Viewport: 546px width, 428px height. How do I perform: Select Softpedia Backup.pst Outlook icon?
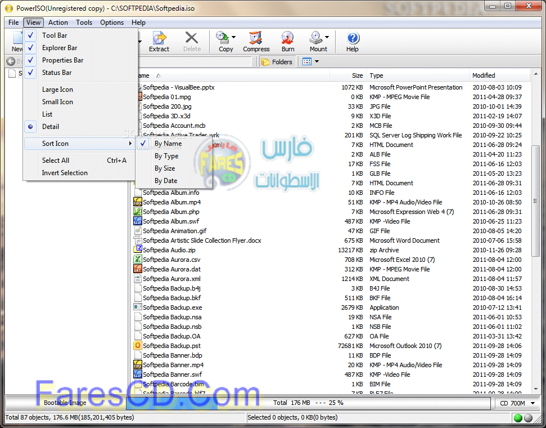click(x=138, y=346)
